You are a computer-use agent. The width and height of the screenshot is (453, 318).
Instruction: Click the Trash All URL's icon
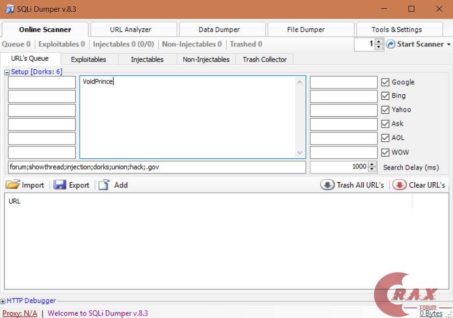click(x=327, y=185)
